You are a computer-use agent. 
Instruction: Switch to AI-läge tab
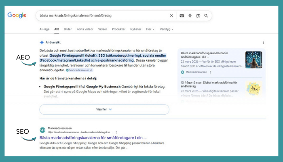click(44, 29)
